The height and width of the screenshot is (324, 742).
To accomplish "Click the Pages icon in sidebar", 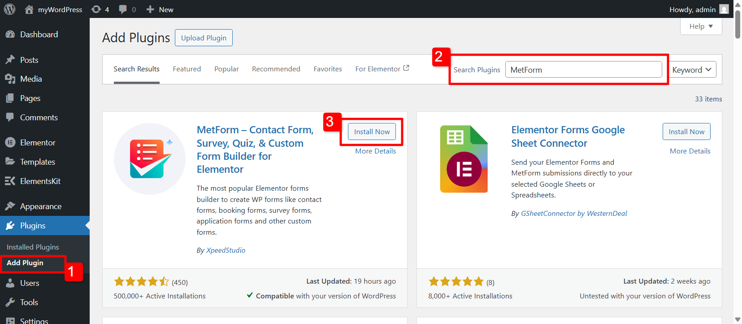I will pos(10,98).
